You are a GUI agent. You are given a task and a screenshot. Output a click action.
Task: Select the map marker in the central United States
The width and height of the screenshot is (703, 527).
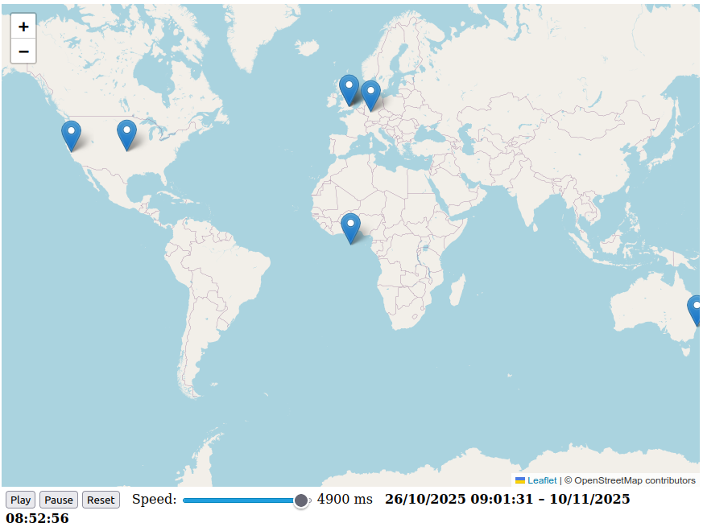pyautogui.click(x=126, y=134)
